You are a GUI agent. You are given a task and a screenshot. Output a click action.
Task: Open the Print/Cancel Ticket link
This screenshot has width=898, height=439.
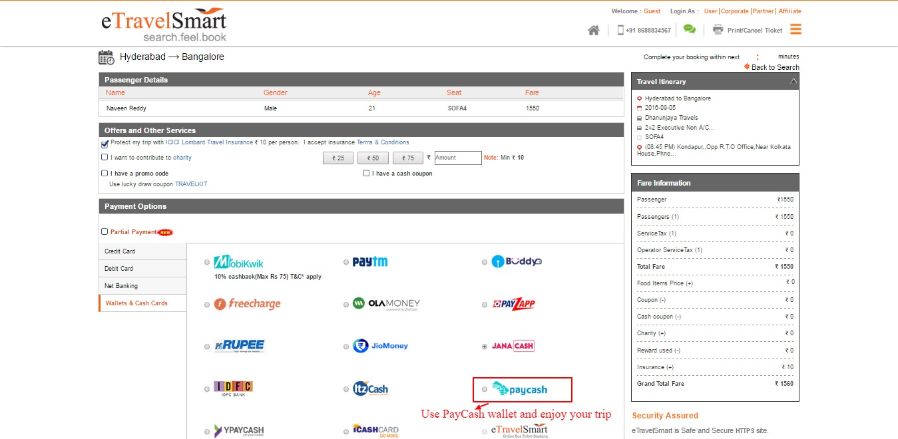[x=755, y=31]
